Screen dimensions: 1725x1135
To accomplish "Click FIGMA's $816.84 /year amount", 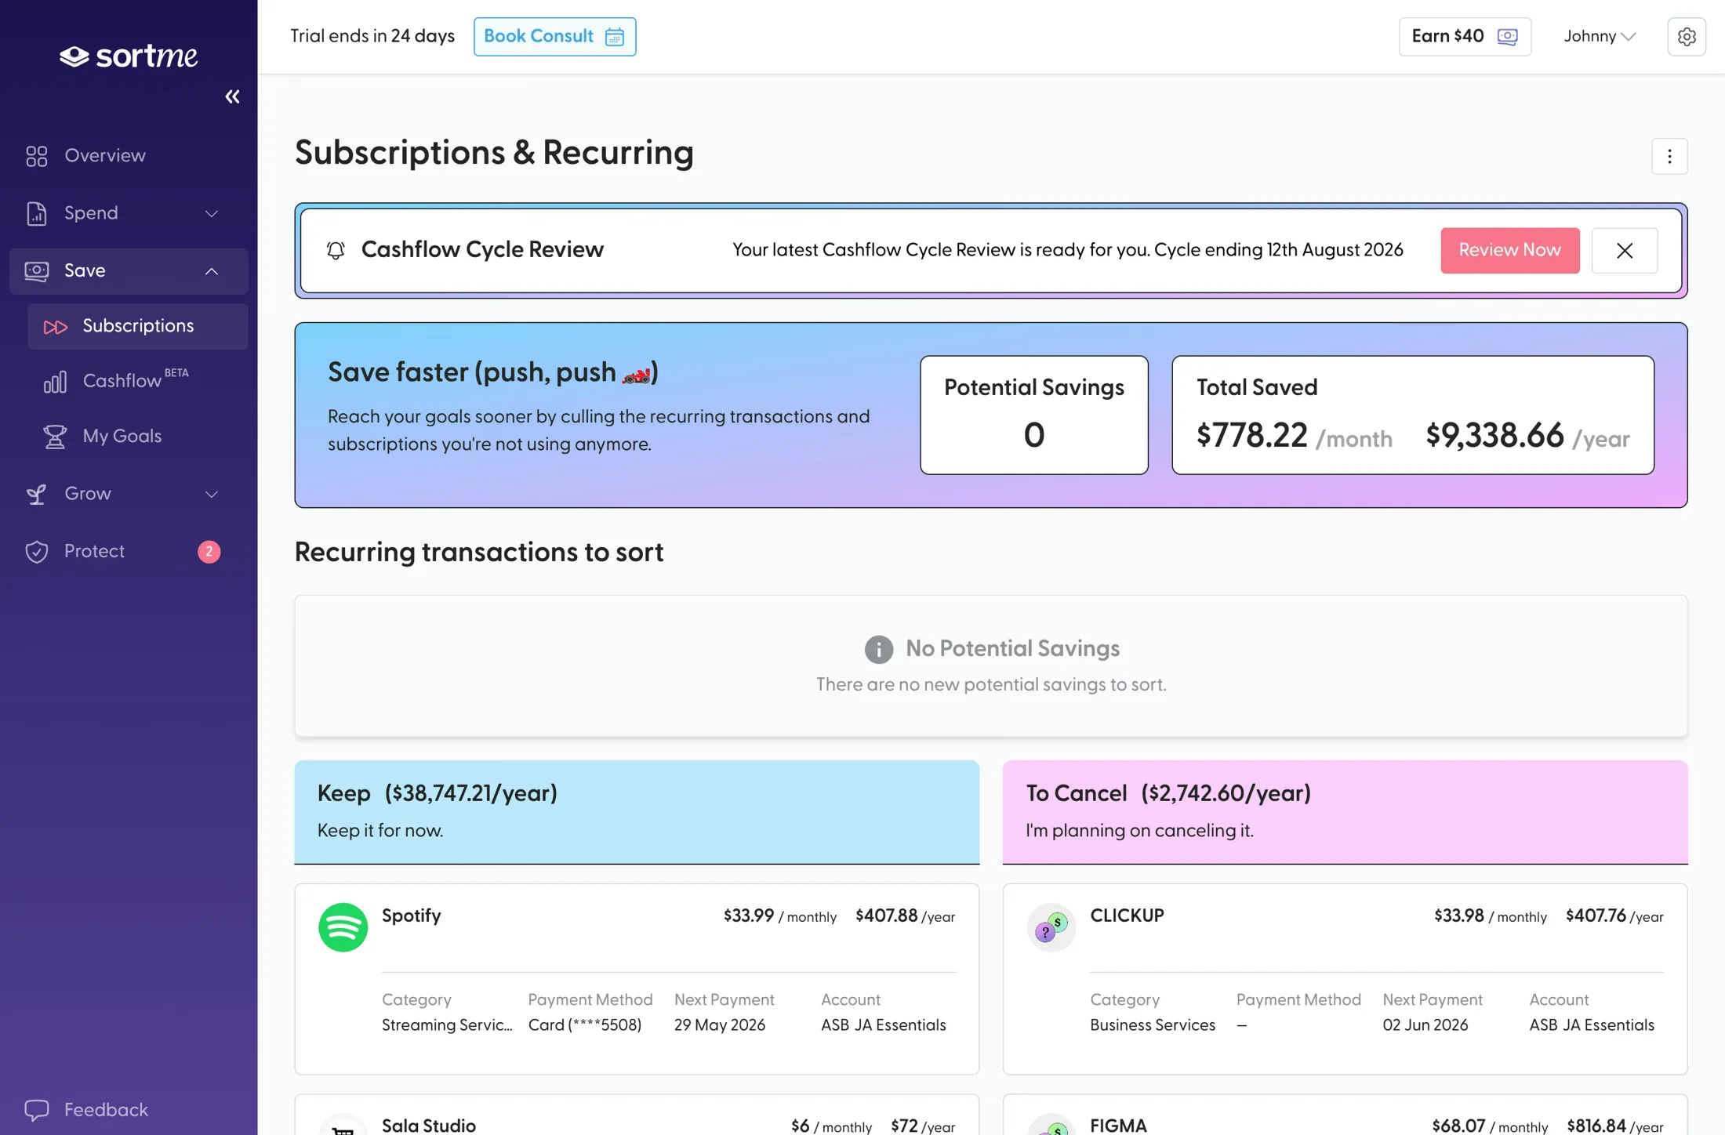I will pyautogui.click(x=1614, y=1126).
